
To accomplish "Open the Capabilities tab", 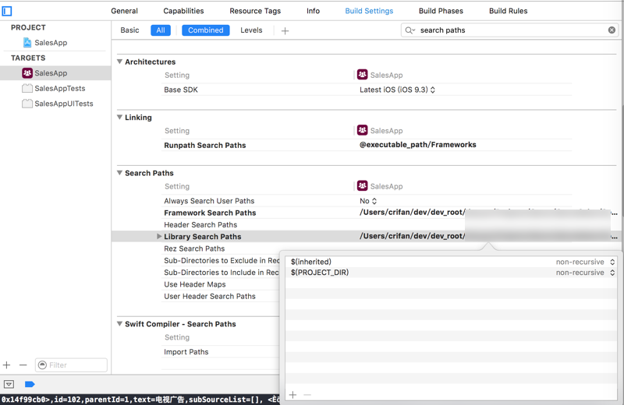I will [x=183, y=11].
